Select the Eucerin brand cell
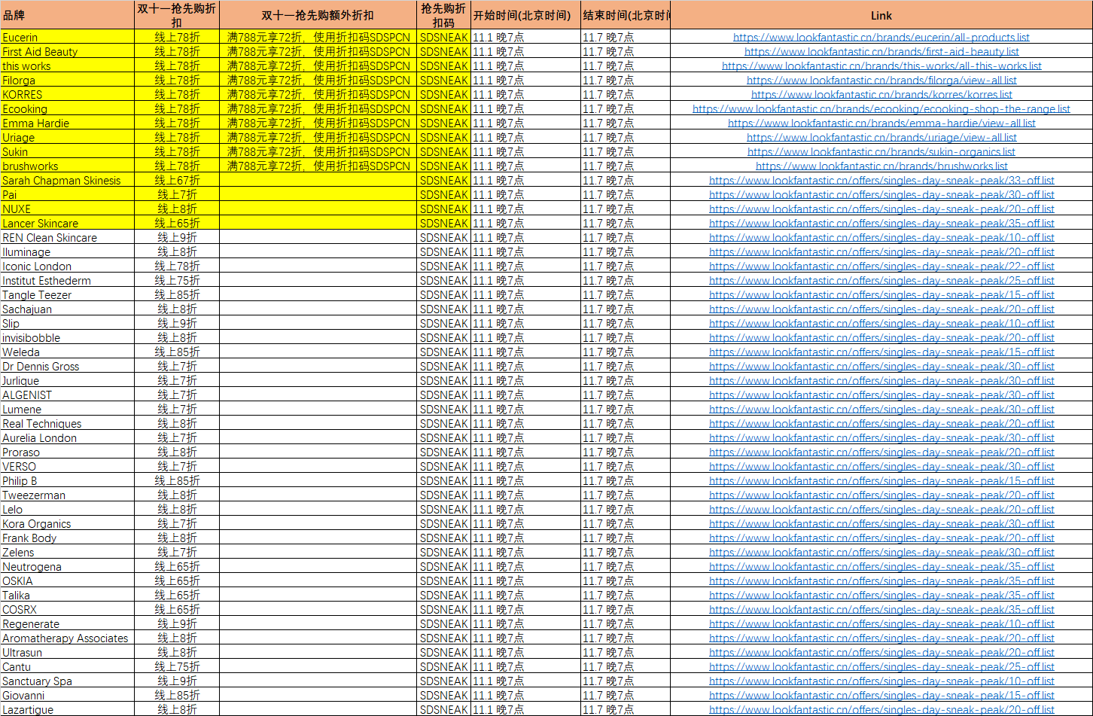The height and width of the screenshot is (716, 1093). pos(68,37)
